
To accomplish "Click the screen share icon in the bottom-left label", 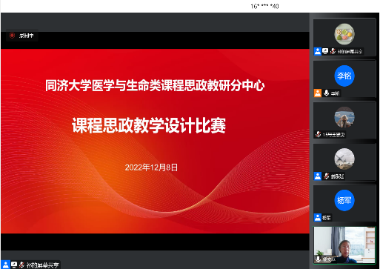I will [x=14, y=265].
